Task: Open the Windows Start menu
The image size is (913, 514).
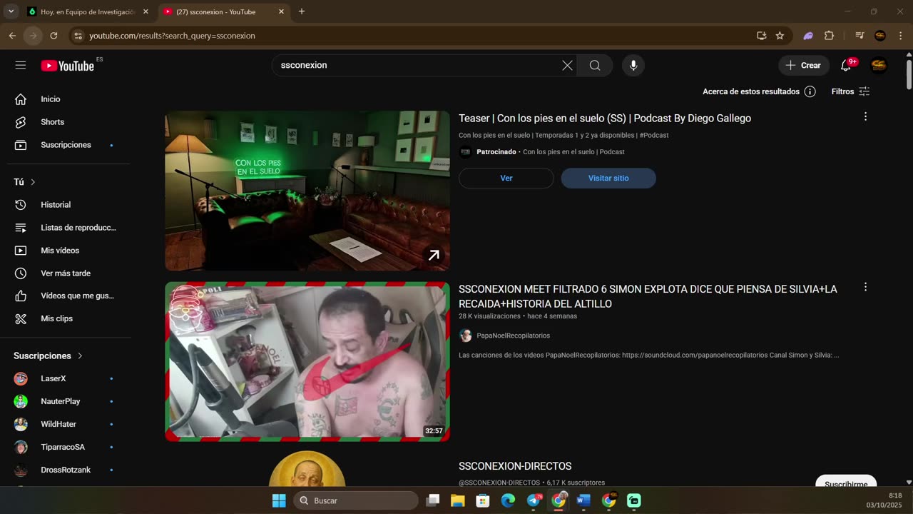Action: pyautogui.click(x=279, y=500)
